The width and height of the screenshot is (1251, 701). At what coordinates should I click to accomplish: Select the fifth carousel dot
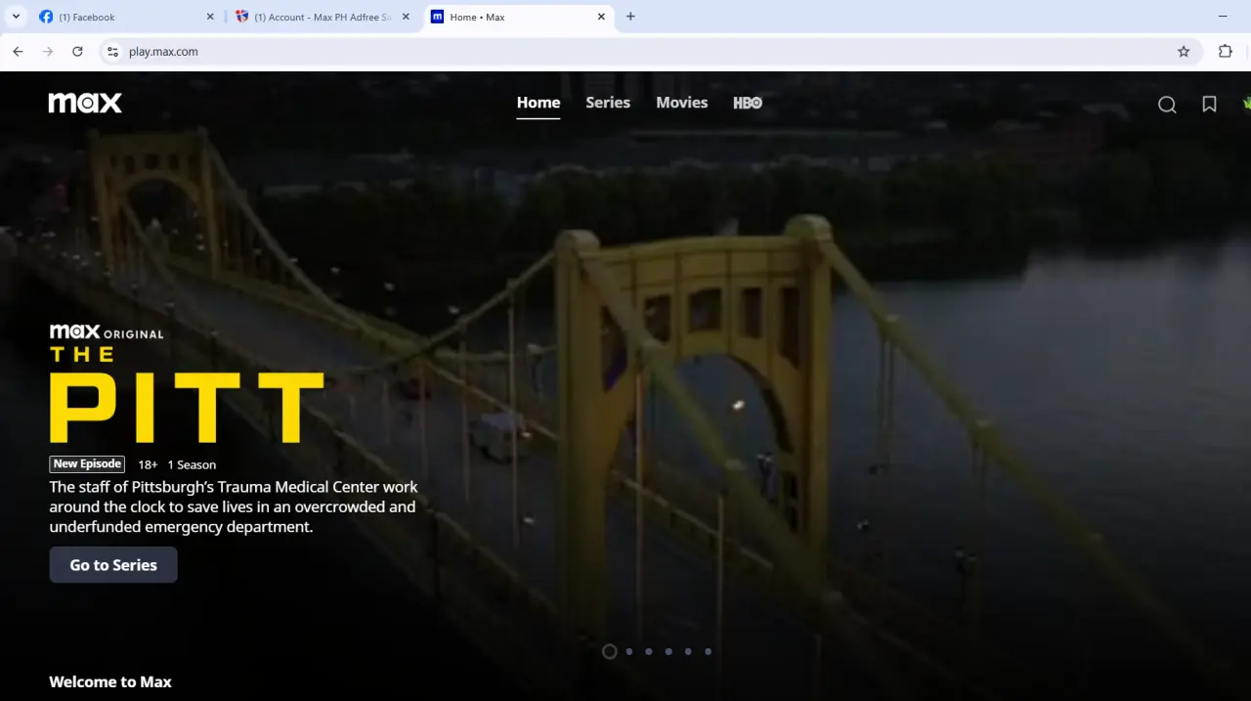coord(688,651)
